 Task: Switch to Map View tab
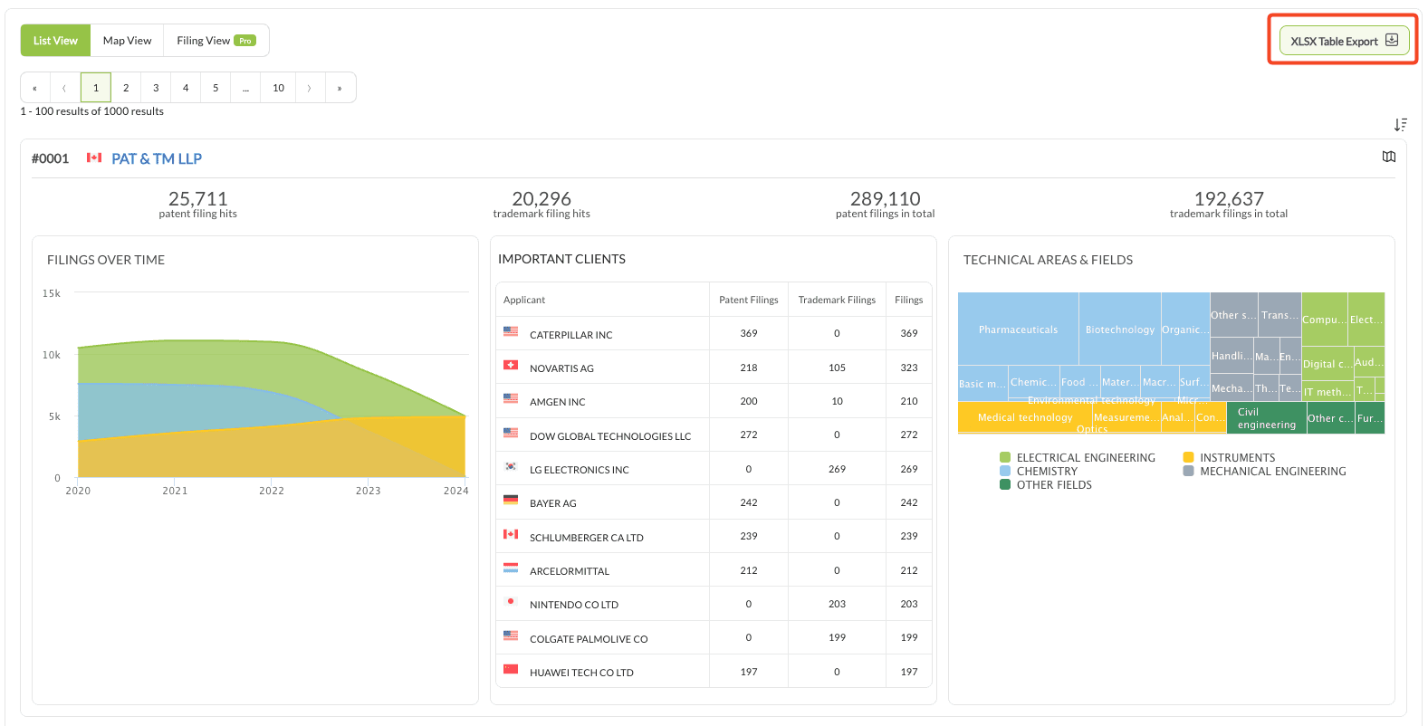(x=127, y=41)
